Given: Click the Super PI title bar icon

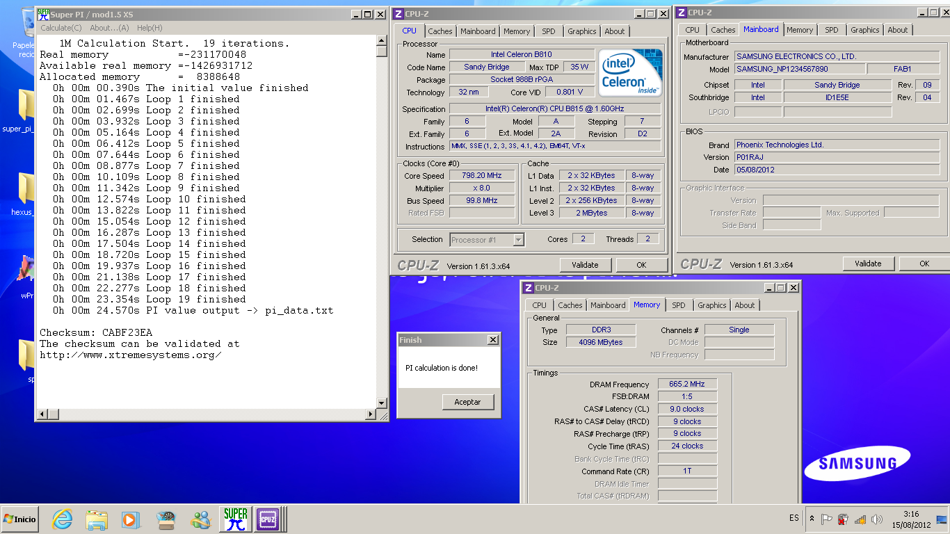Looking at the screenshot, I should pos(44,14).
